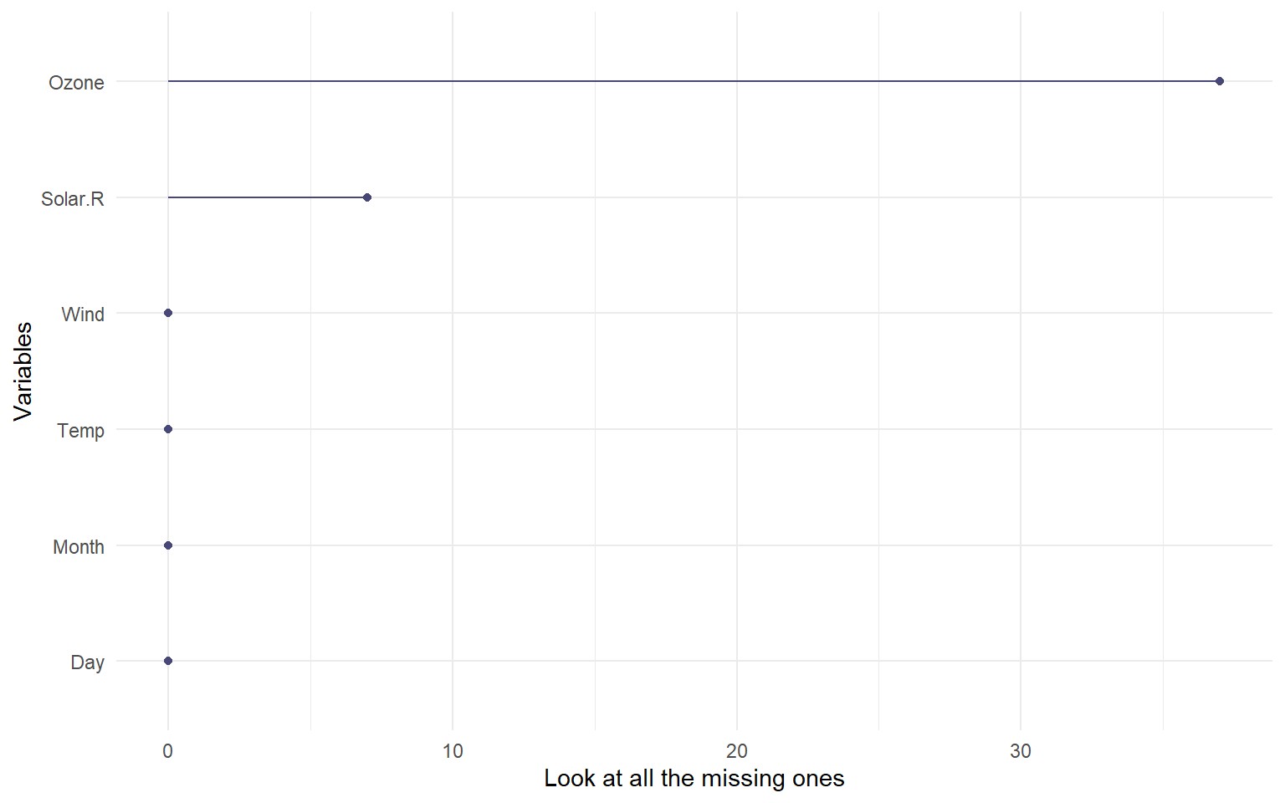This screenshot has height=803, width=1285.
Task: Click the "Variables" y-axis title
Action: pyautogui.click(x=23, y=371)
